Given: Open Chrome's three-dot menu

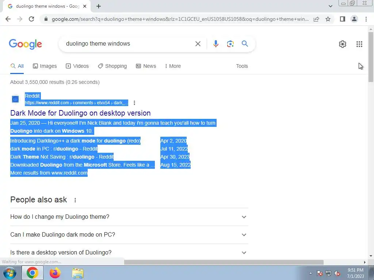Looking at the screenshot, I should [366, 19].
